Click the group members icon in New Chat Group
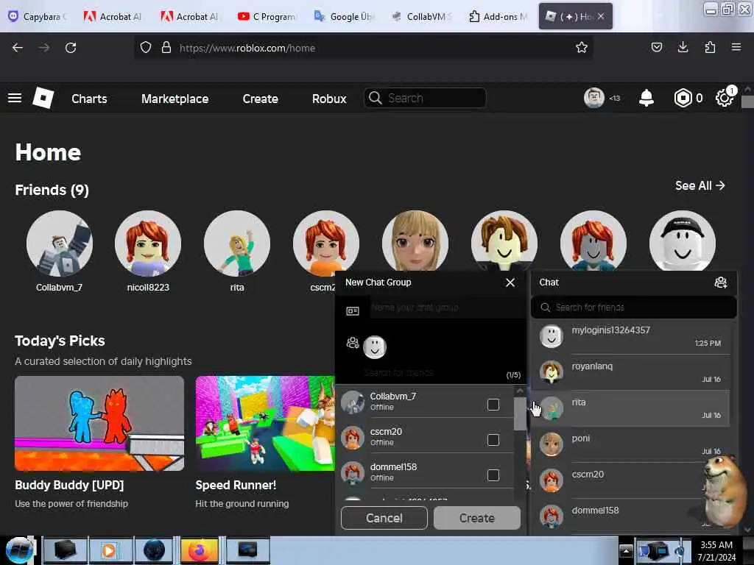 pyautogui.click(x=353, y=343)
